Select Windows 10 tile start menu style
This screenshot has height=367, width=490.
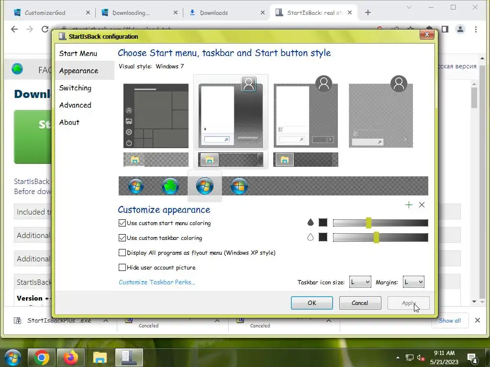(156, 116)
